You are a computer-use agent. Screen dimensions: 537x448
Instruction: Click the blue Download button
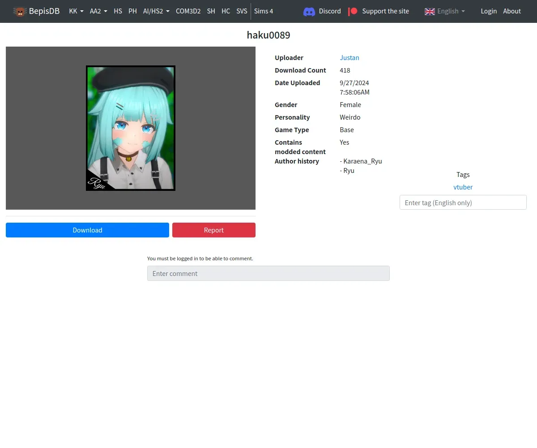87,230
